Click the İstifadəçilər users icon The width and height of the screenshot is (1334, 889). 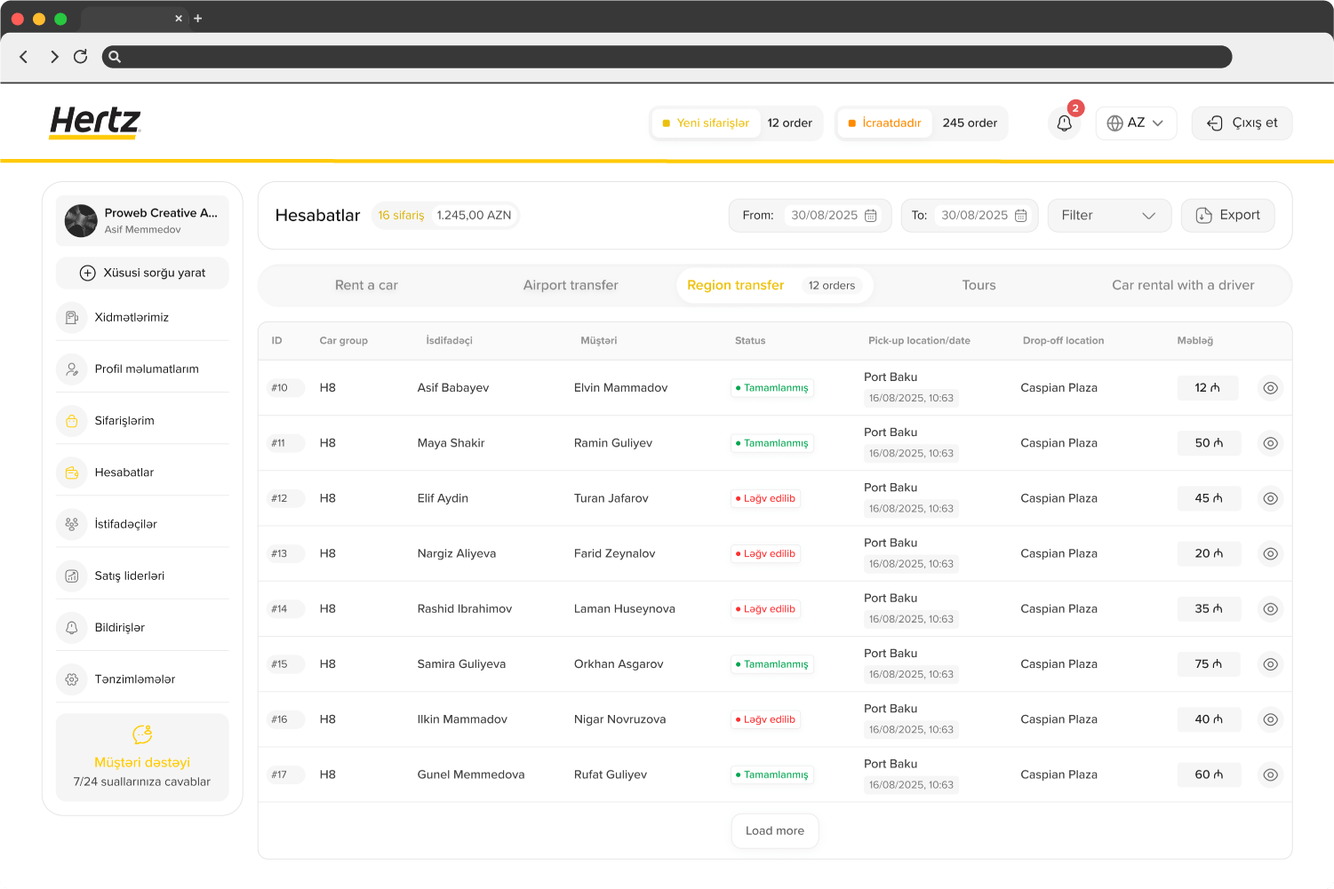(x=71, y=523)
